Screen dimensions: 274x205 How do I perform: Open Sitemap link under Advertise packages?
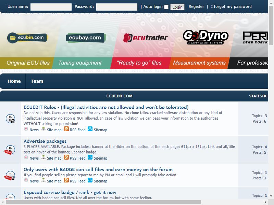click(x=100, y=158)
